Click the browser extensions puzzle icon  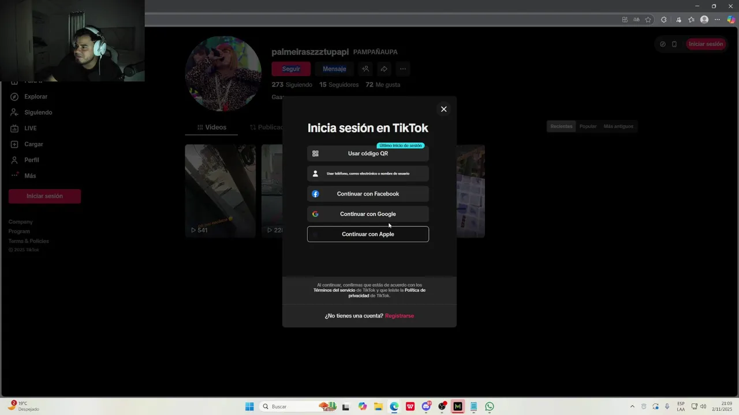[663, 20]
